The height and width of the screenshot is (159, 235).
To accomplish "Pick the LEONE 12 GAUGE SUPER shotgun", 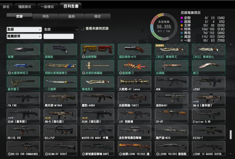I will click(x=208, y=148).
